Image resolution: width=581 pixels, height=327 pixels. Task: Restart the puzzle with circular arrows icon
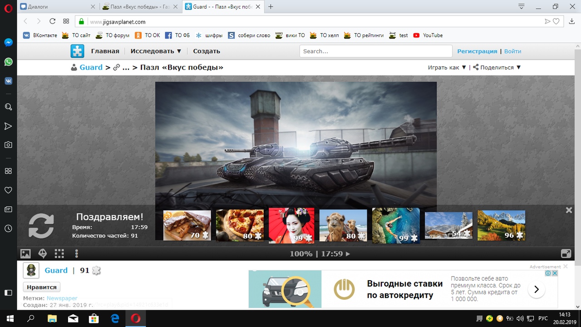coord(41,226)
